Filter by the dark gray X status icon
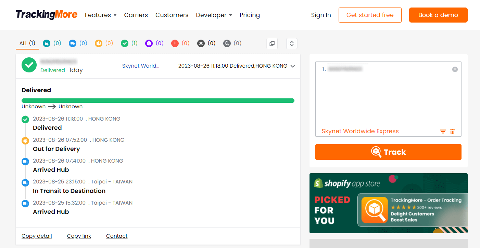Image resolution: width=480 pixels, height=248 pixels. pos(201,43)
